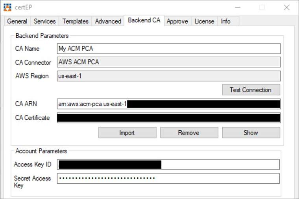Switch to the General tab

(x=17, y=21)
